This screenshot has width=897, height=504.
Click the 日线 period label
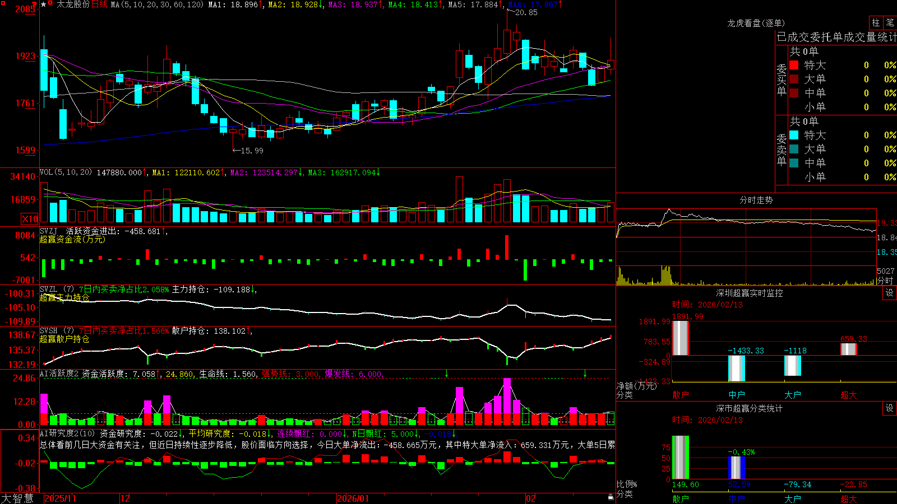99,4
